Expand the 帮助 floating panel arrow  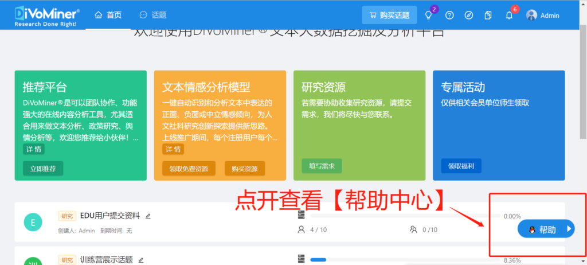(569, 229)
